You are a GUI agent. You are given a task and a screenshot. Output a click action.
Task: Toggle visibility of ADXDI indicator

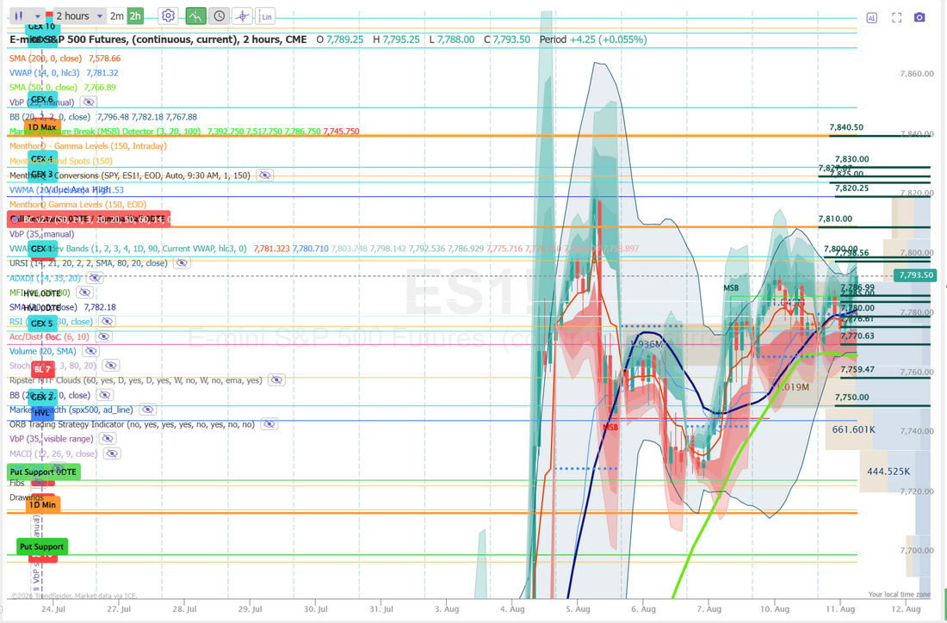94,278
